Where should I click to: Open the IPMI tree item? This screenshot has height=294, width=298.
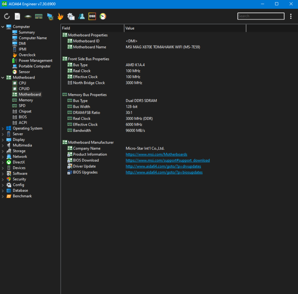pos(22,49)
